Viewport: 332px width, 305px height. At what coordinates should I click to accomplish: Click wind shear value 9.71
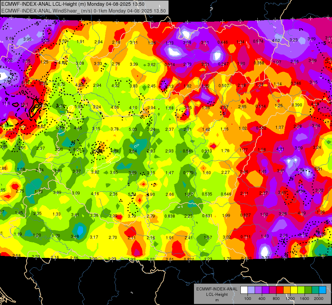pos(23,126)
